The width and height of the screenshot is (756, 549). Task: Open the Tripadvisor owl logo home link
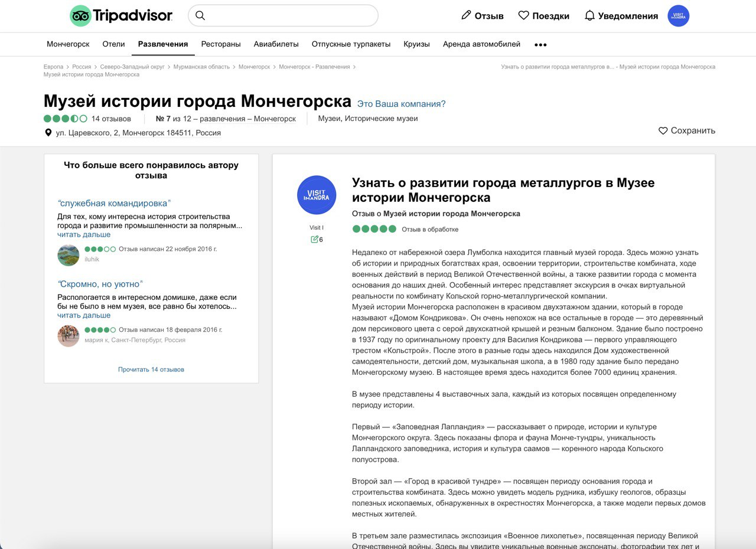[x=121, y=16]
